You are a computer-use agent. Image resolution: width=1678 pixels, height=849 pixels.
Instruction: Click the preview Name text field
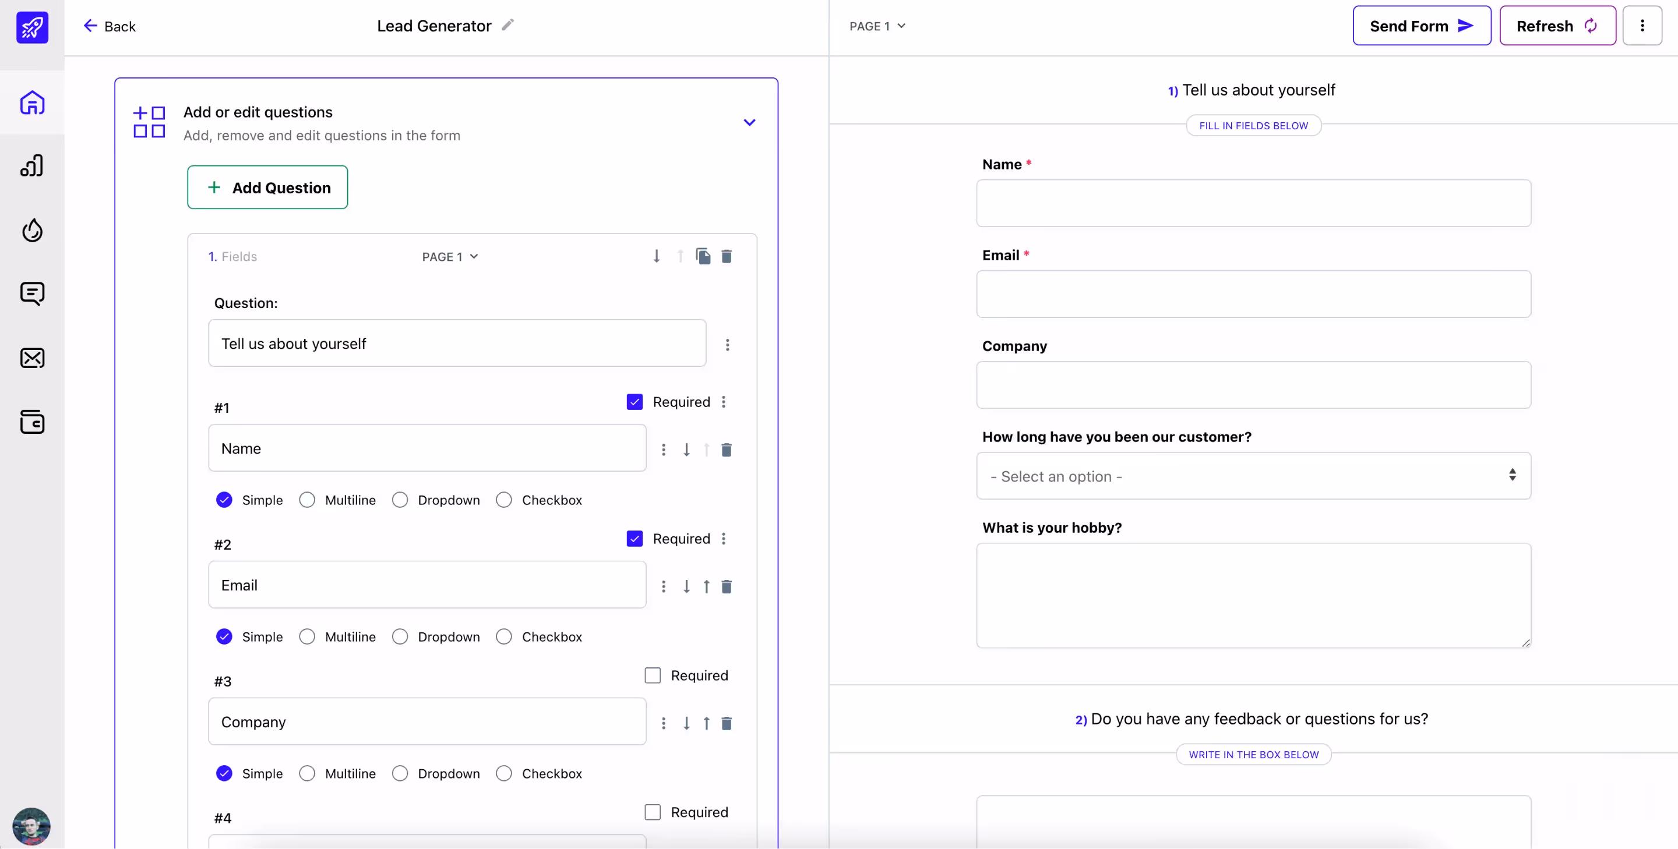point(1253,203)
